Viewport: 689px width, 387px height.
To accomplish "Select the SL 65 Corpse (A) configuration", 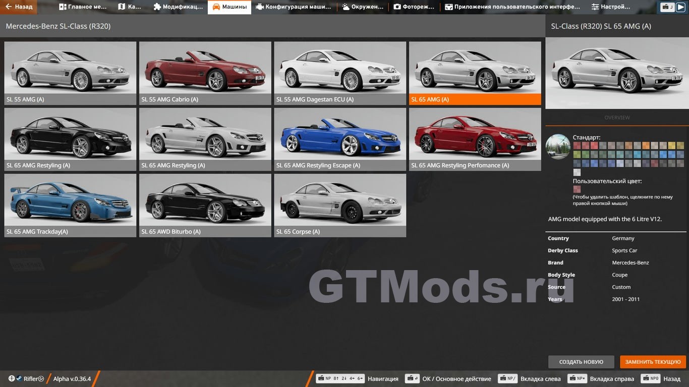I will pyautogui.click(x=340, y=206).
